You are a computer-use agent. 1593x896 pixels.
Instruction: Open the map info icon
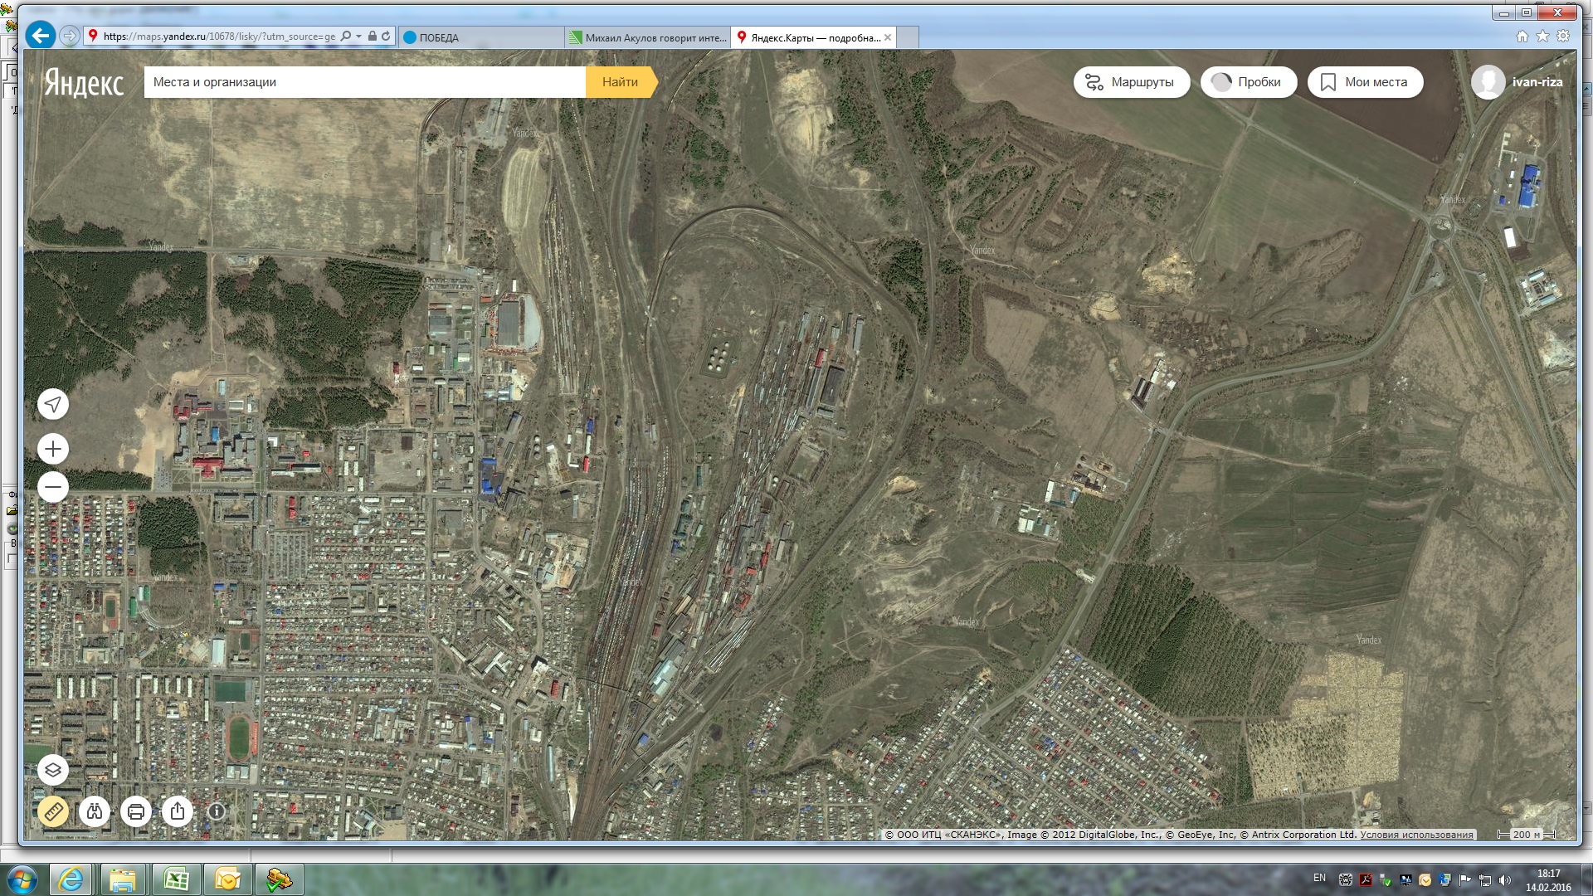pos(217,811)
